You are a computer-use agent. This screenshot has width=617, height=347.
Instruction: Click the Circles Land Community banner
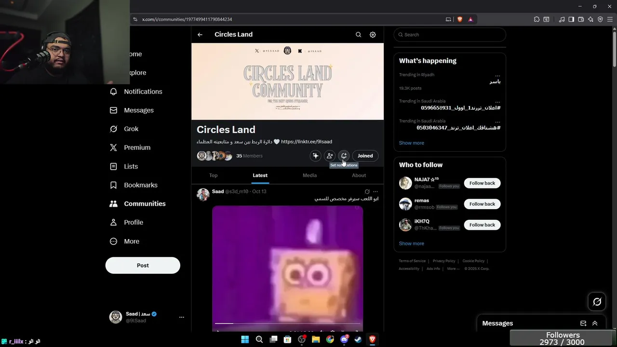[x=287, y=81]
